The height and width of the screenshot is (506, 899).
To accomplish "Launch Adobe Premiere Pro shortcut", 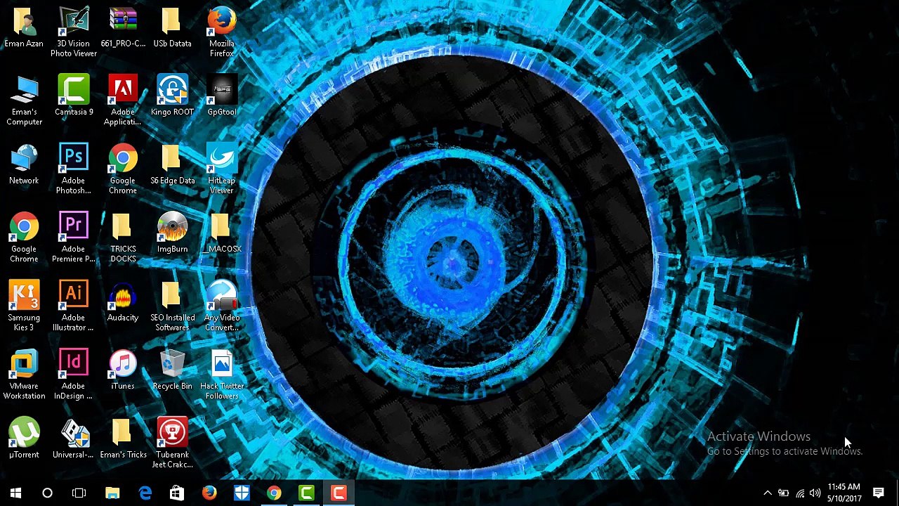I will click(74, 238).
